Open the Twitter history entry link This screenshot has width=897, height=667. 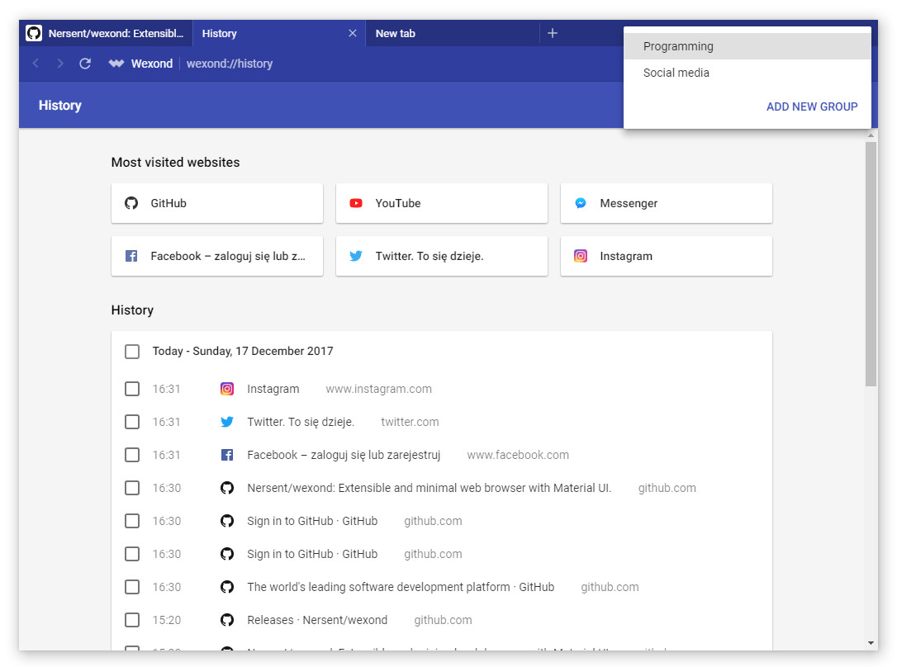301,422
